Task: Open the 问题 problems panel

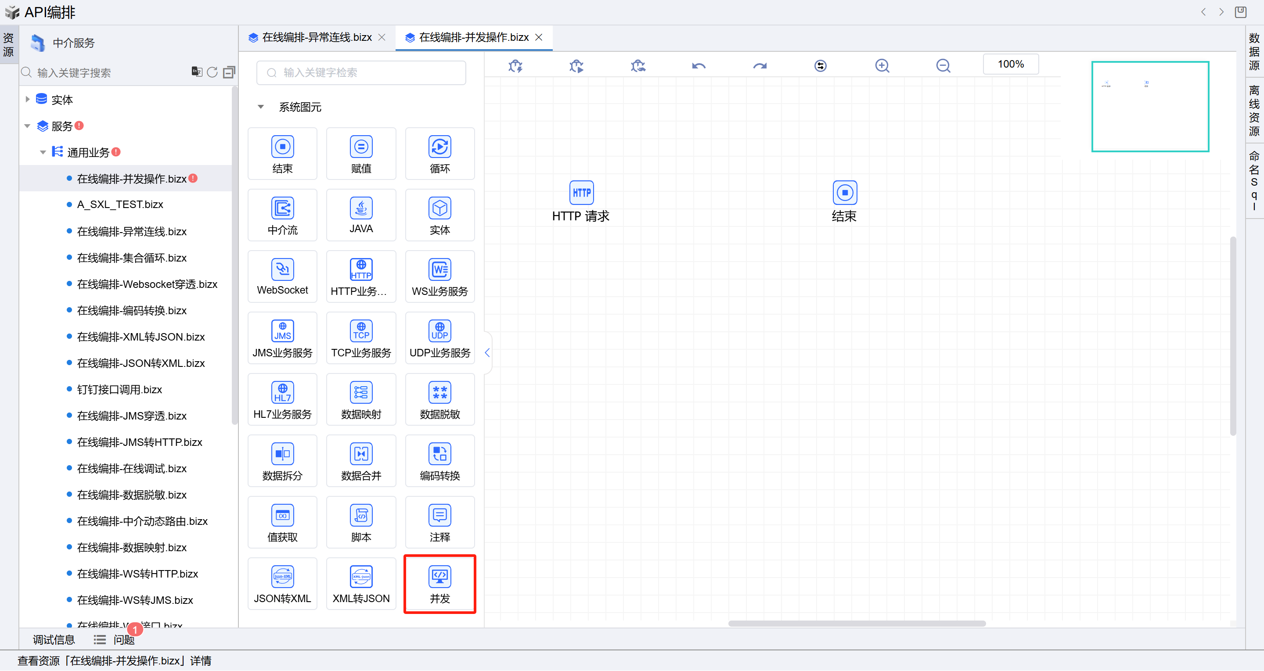Action: (123, 639)
